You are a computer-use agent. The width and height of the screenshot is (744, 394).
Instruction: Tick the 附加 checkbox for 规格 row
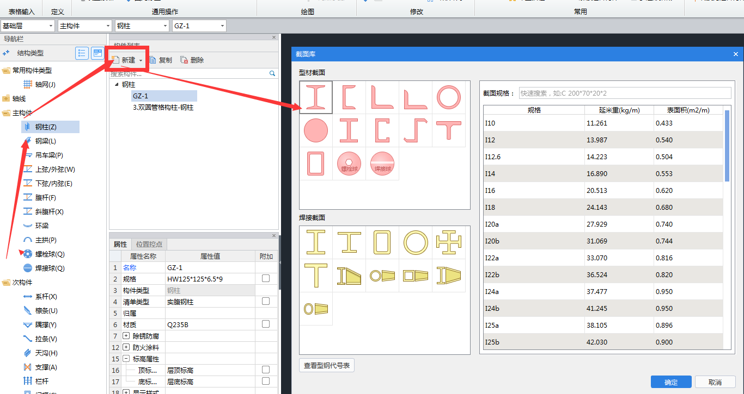click(x=266, y=278)
